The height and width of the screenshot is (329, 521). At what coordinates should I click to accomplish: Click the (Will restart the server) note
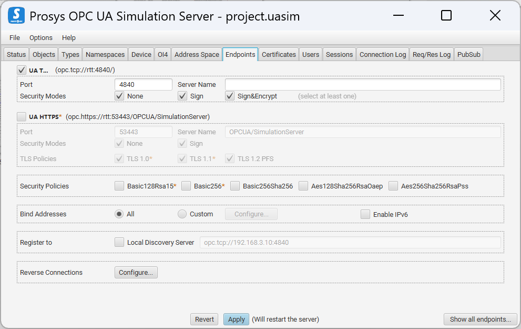(285, 320)
